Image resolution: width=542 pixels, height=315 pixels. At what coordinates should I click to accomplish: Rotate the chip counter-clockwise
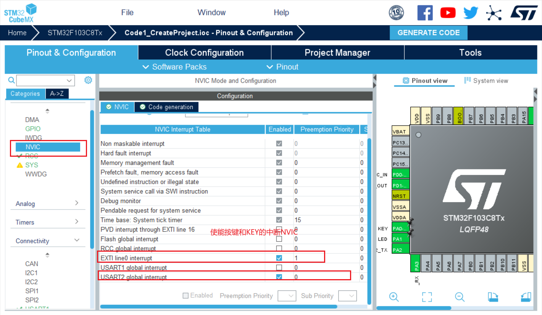tap(526, 297)
